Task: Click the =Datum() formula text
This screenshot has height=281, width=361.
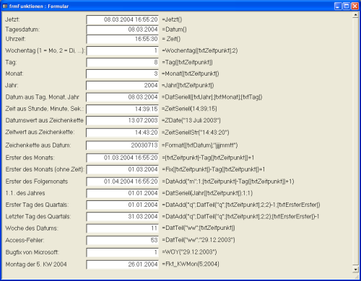Action: pyautogui.click(x=174, y=30)
